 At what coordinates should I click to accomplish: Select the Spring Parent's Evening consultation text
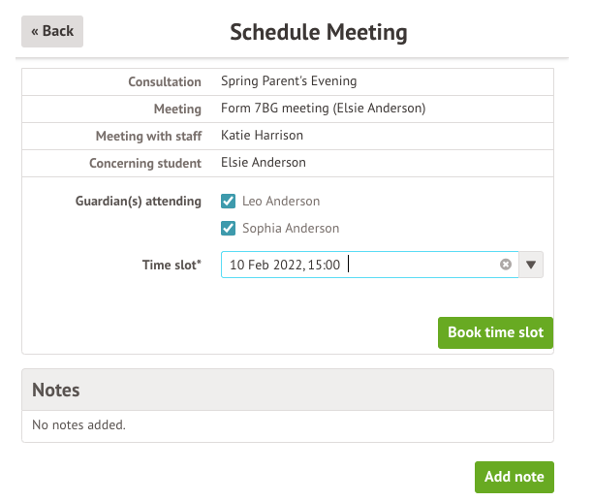tap(289, 81)
